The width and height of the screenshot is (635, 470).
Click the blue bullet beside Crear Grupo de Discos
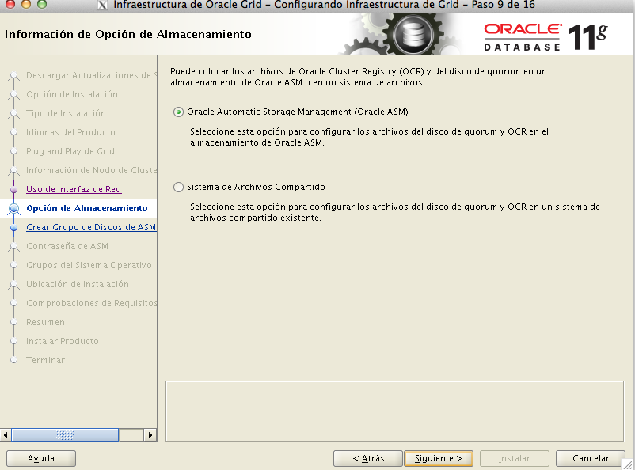(13, 228)
